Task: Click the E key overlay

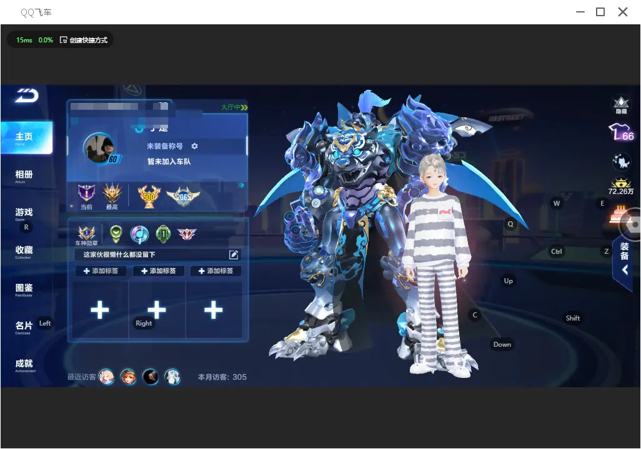Action: click(x=602, y=203)
